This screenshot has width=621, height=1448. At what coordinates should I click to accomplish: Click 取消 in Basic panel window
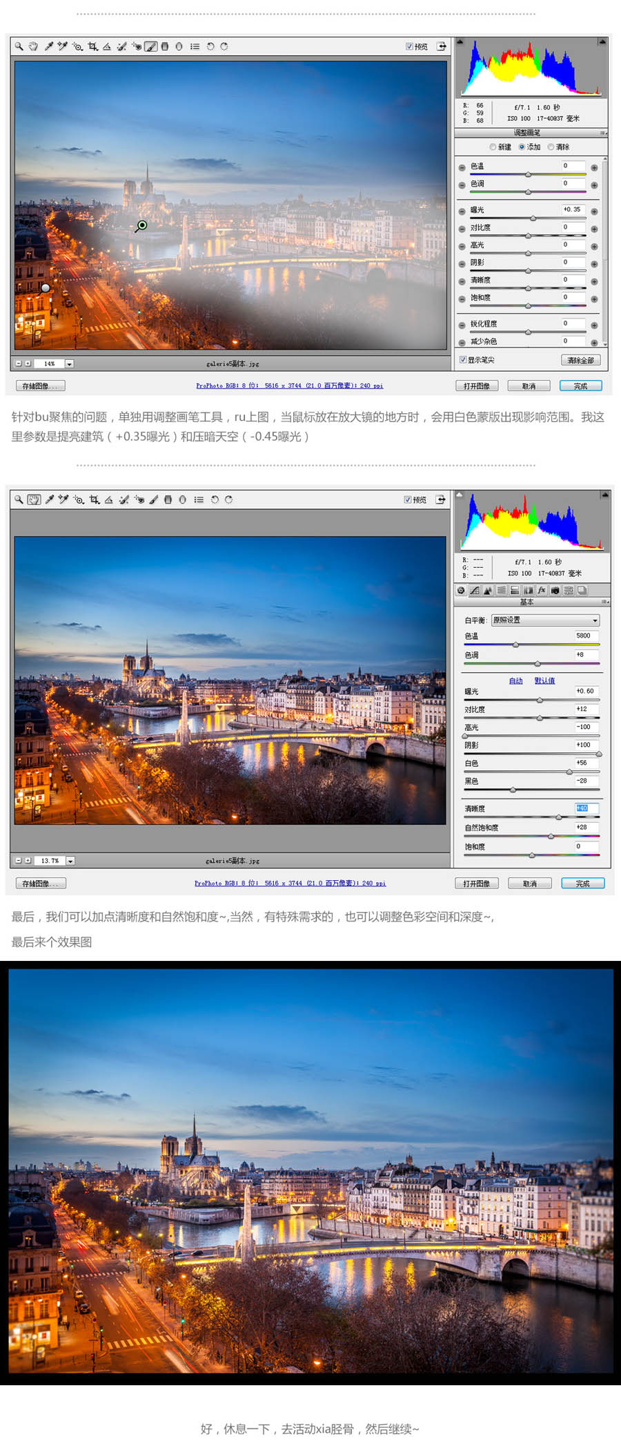click(530, 883)
